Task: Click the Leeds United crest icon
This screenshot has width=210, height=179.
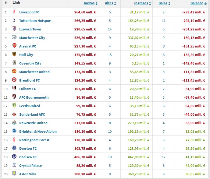Action: [14, 105]
